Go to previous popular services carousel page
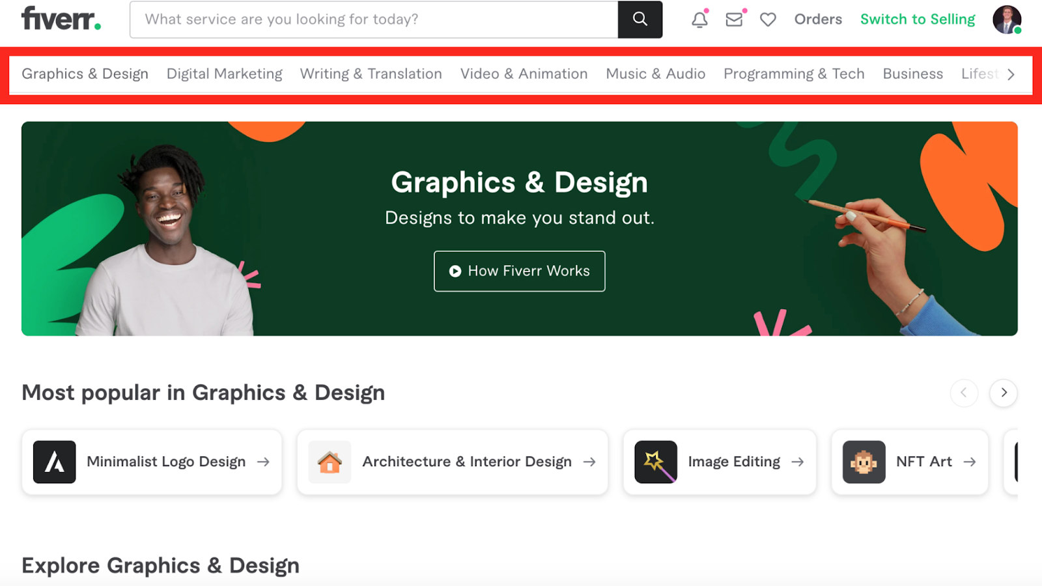This screenshot has height=586, width=1042. (x=964, y=393)
